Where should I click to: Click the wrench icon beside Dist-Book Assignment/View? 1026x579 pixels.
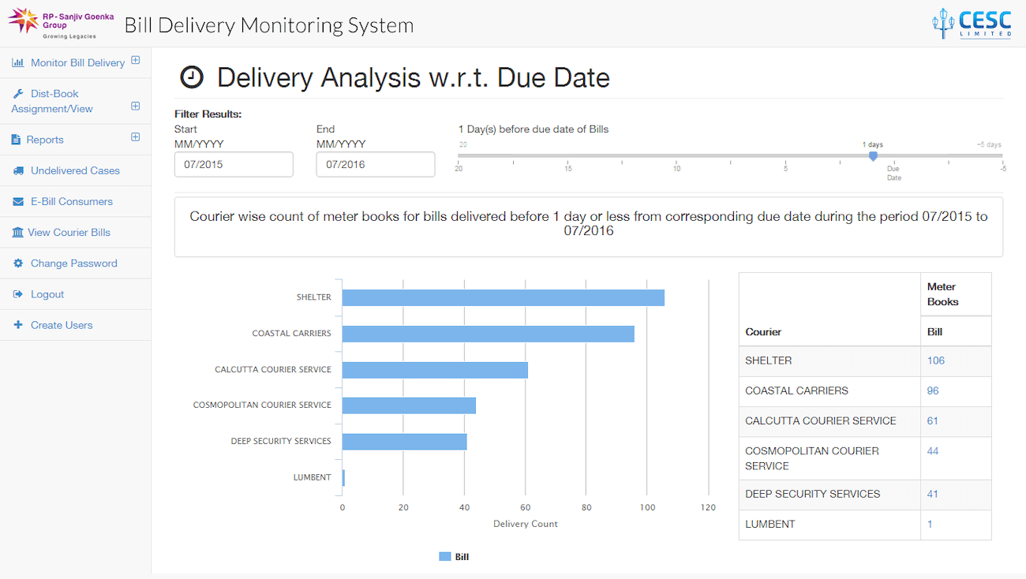(17, 94)
